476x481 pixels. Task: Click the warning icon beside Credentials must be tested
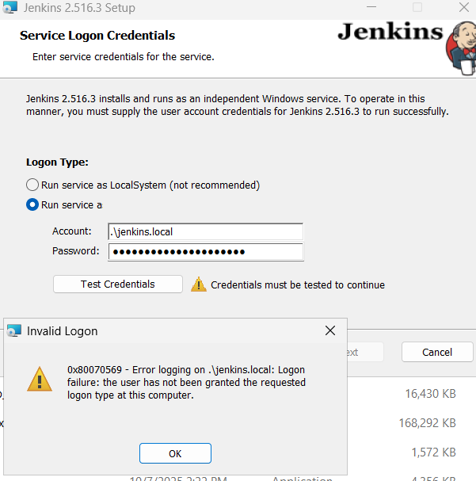pos(198,284)
